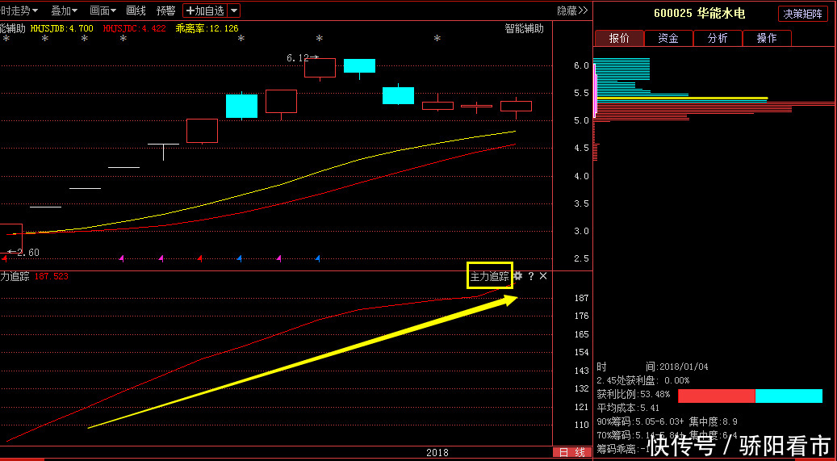
Task: Open settings gear for 主力追踪 indicator
Action: [x=518, y=276]
